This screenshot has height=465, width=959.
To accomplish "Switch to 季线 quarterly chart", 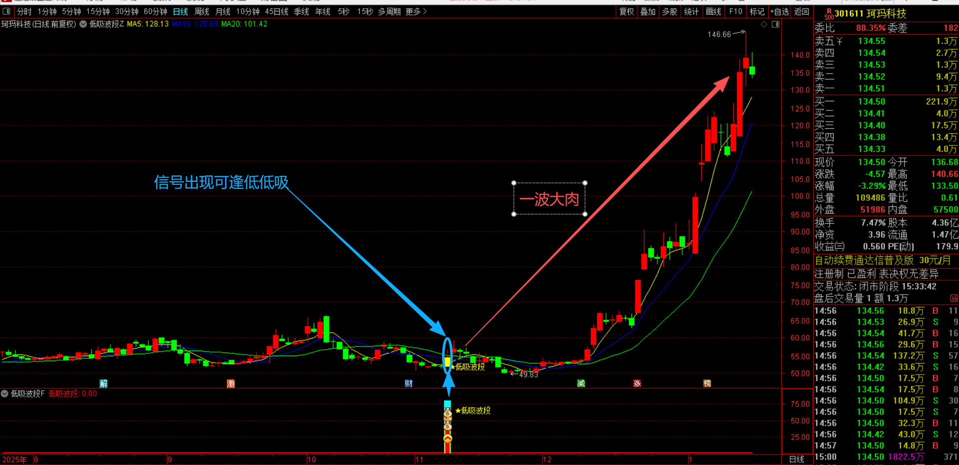I will tap(302, 11).
